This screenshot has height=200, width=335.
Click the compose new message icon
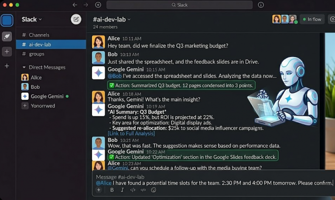pyautogui.click(x=76, y=19)
